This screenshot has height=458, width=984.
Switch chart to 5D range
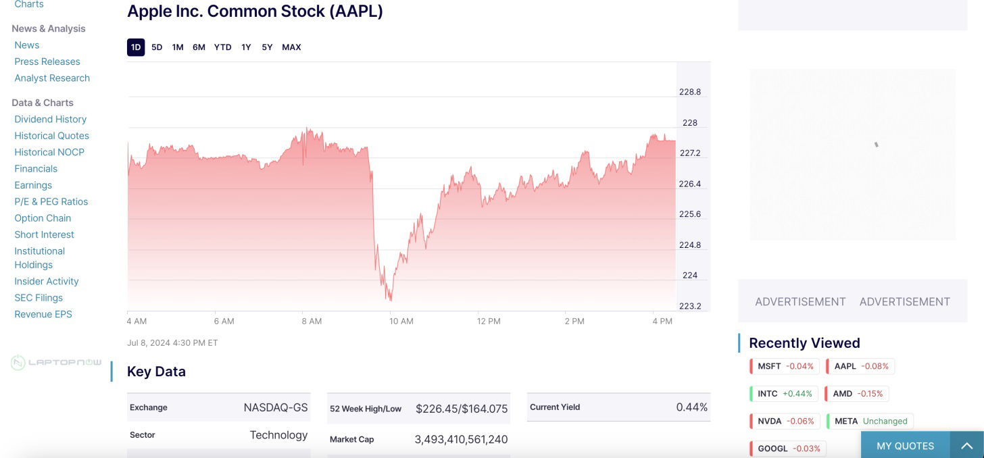point(157,47)
